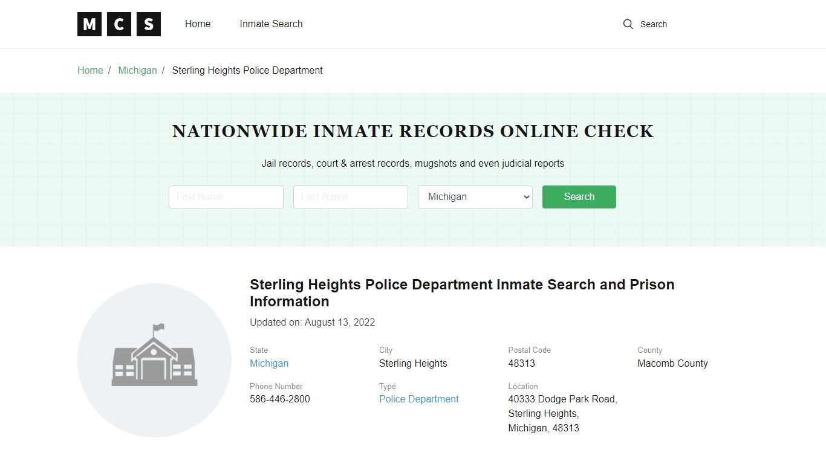Screen dimensions: 826x464
Task: Click into the Last Name field
Action: coord(351,197)
